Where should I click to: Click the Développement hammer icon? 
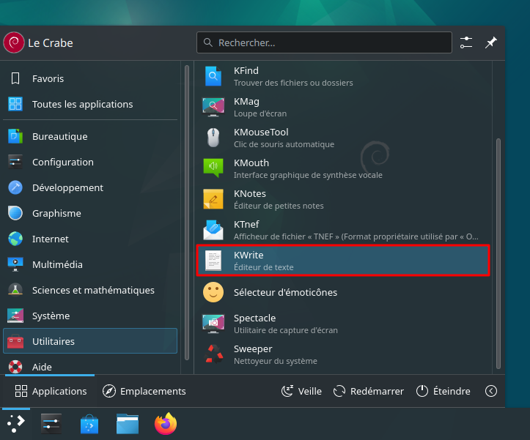(15, 187)
